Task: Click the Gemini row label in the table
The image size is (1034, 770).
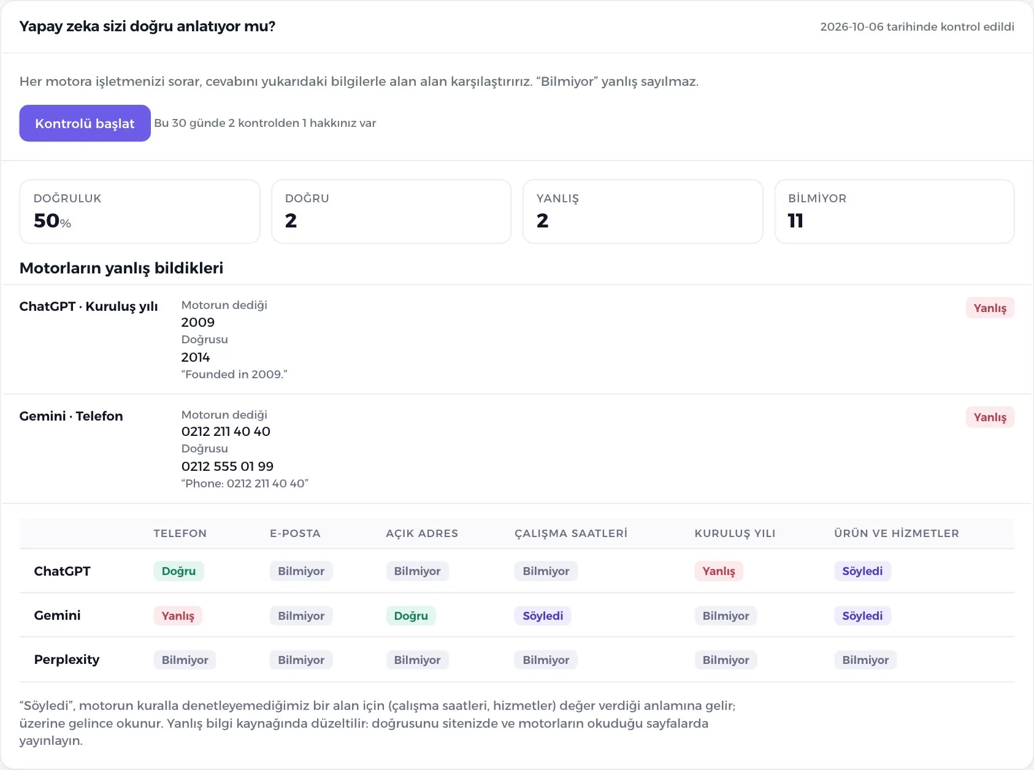Action: (57, 615)
